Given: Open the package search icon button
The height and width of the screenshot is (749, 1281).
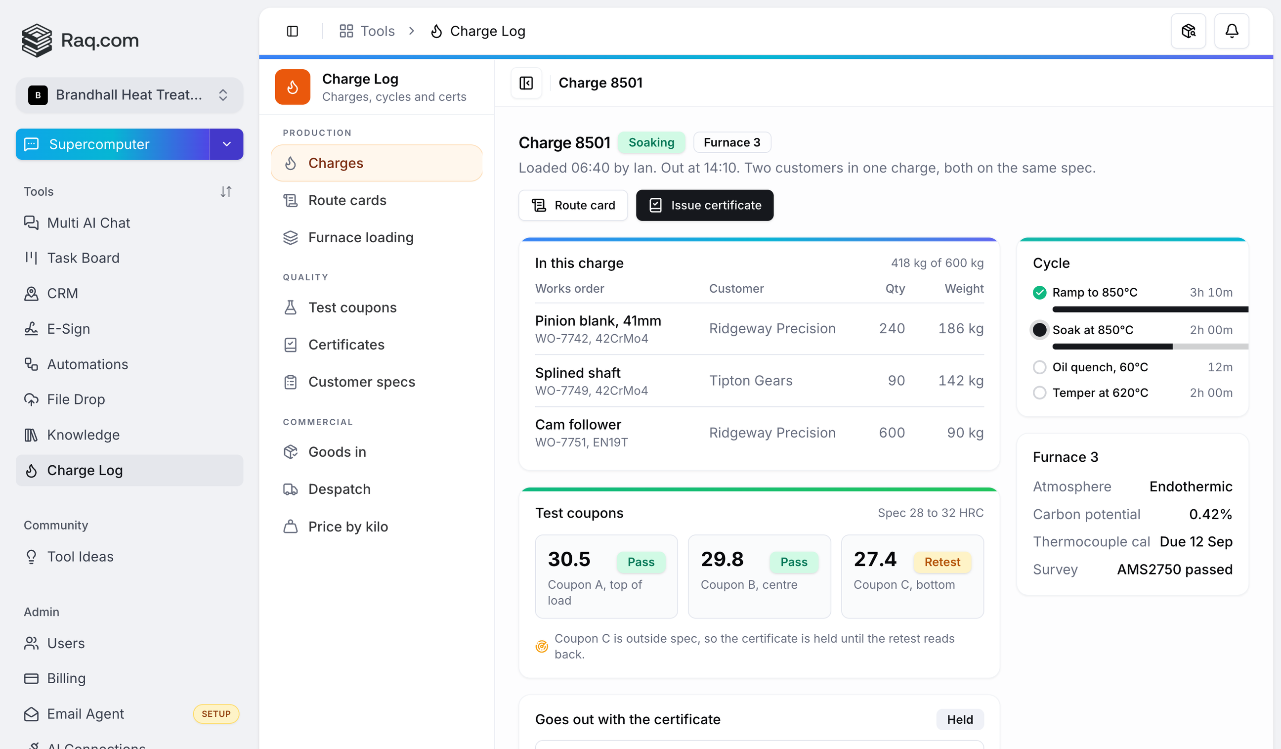Looking at the screenshot, I should [1188, 31].
